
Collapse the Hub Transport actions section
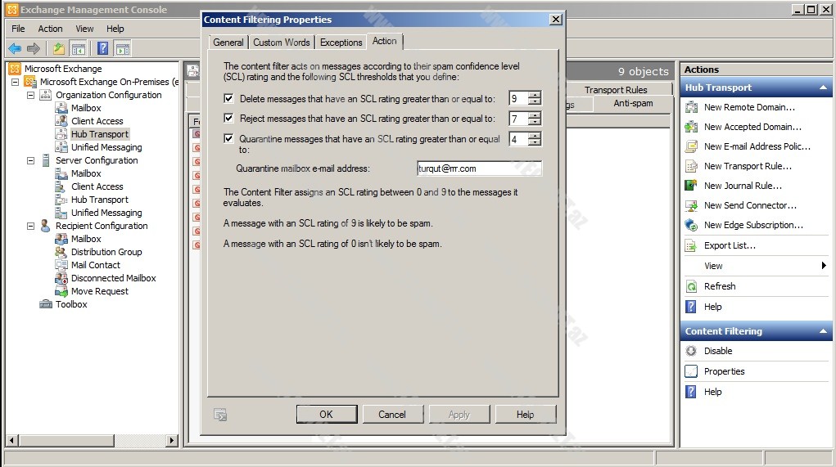point(823,88)
